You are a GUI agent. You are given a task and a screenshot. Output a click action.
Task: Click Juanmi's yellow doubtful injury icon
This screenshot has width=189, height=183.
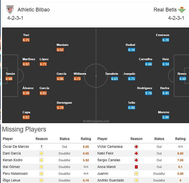(x=136, y=174)
